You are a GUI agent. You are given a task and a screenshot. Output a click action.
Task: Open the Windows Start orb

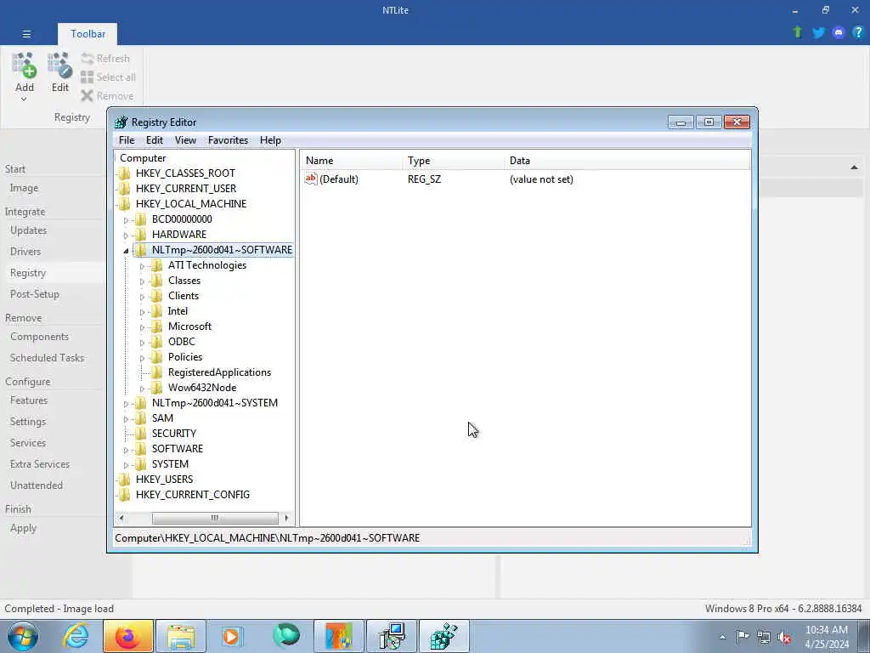[x=23, y=636]
